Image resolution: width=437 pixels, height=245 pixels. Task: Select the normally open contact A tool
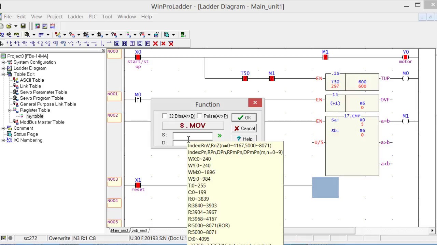coord(9,43)
